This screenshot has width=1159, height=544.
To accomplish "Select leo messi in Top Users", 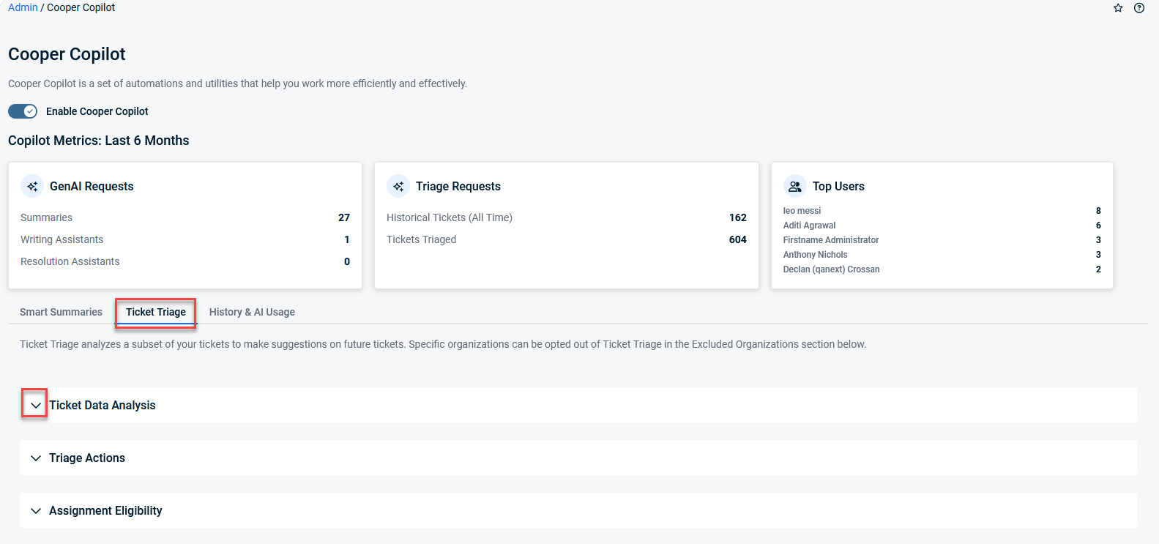I will point(802,211).
